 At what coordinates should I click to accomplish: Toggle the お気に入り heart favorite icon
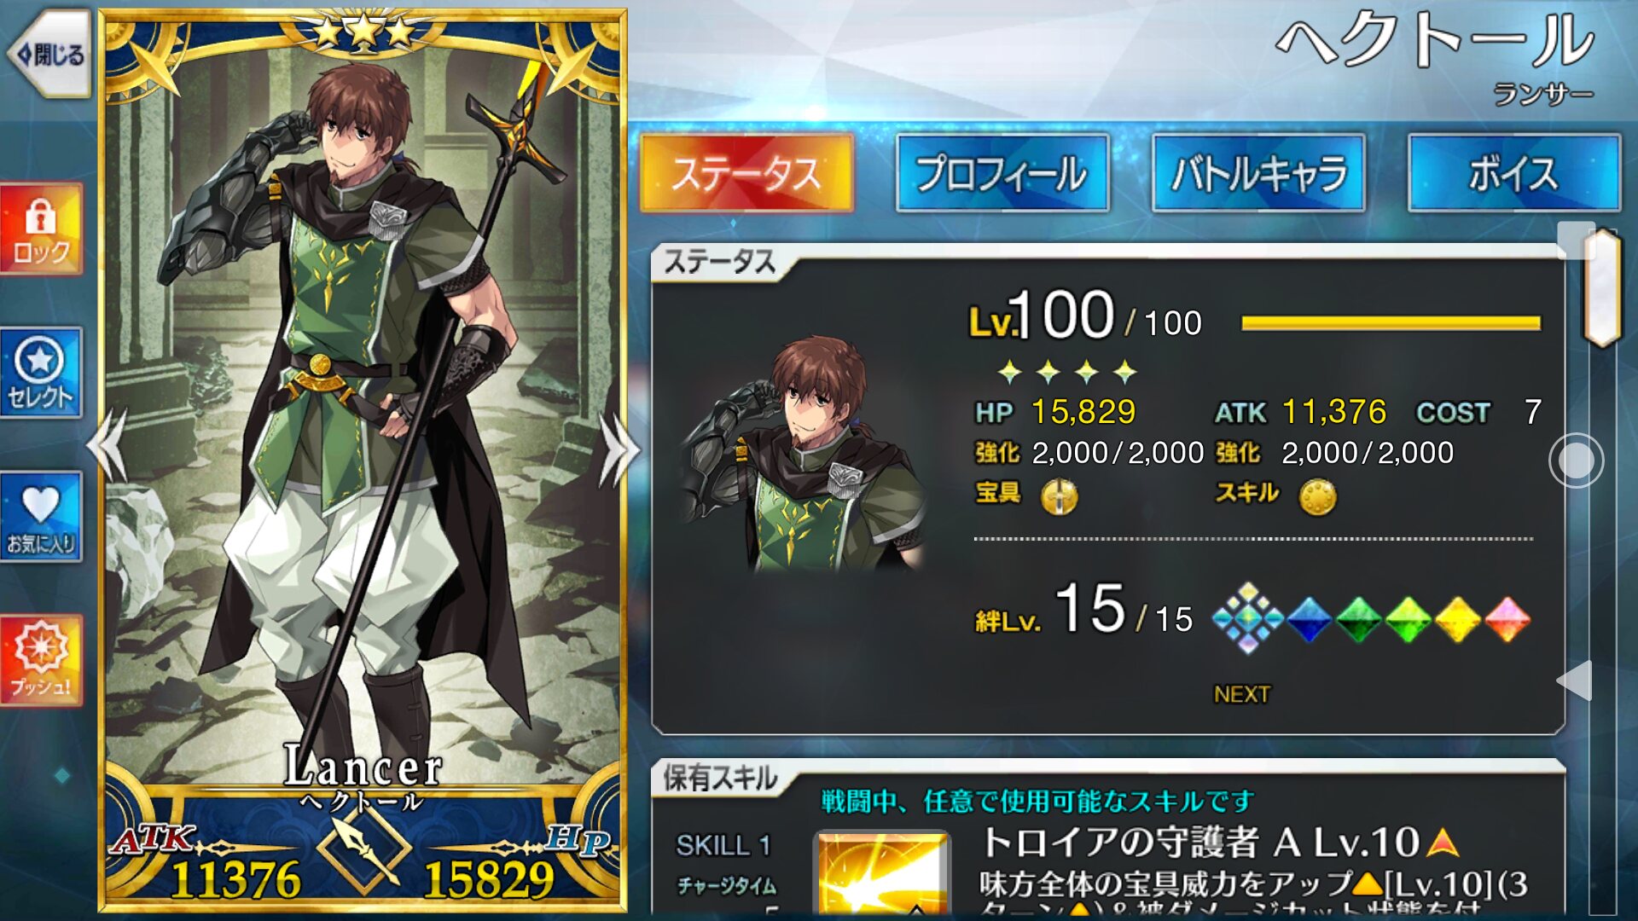click(x=41, y=517)
